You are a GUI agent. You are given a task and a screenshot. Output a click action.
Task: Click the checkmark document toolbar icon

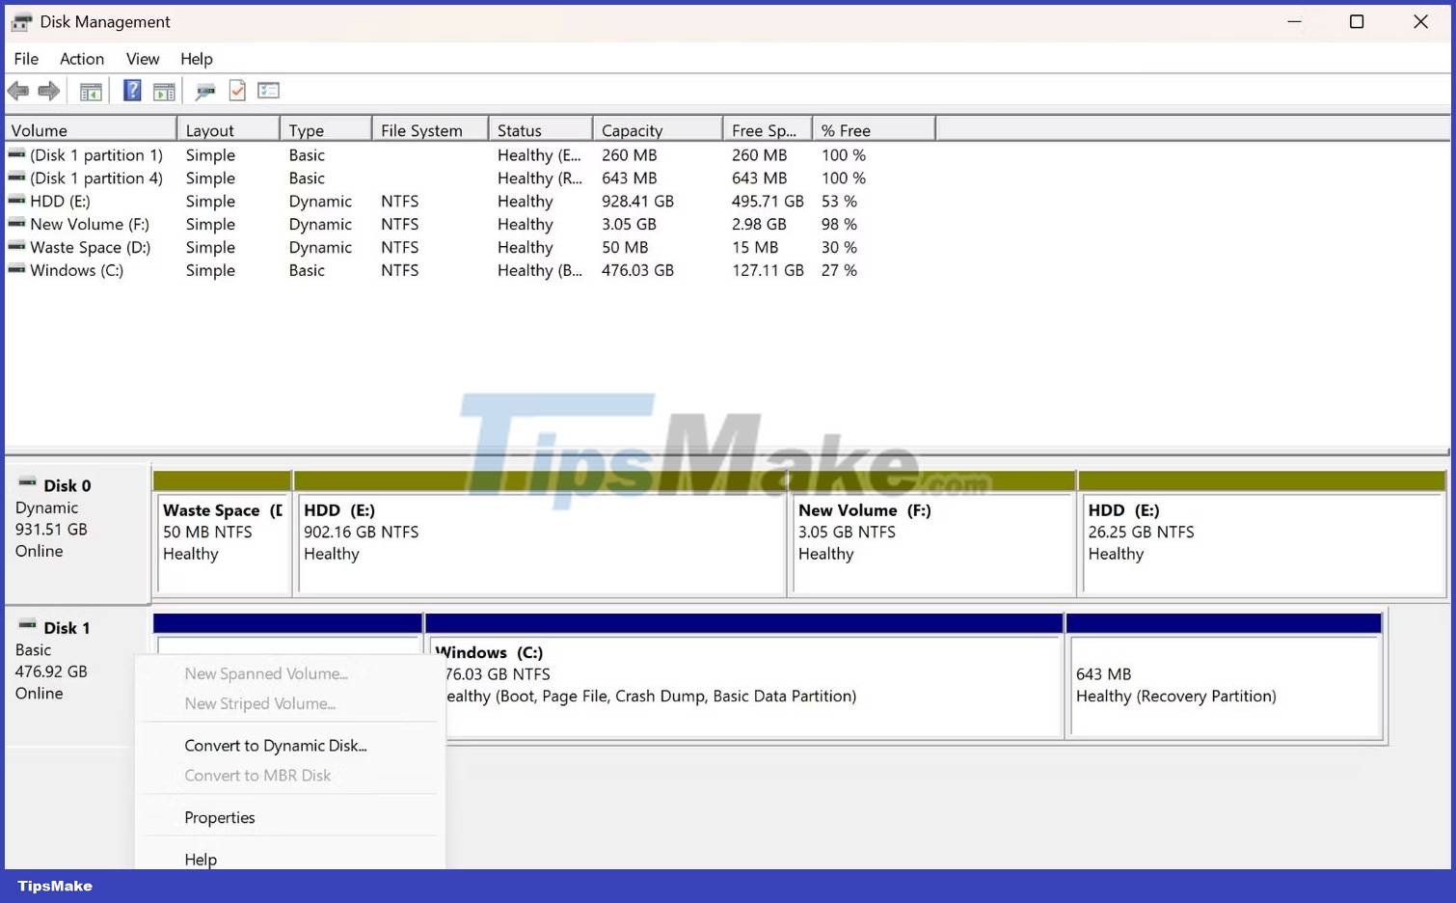237,90
